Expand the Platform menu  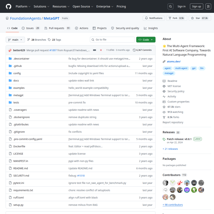(x=23, y=6)
